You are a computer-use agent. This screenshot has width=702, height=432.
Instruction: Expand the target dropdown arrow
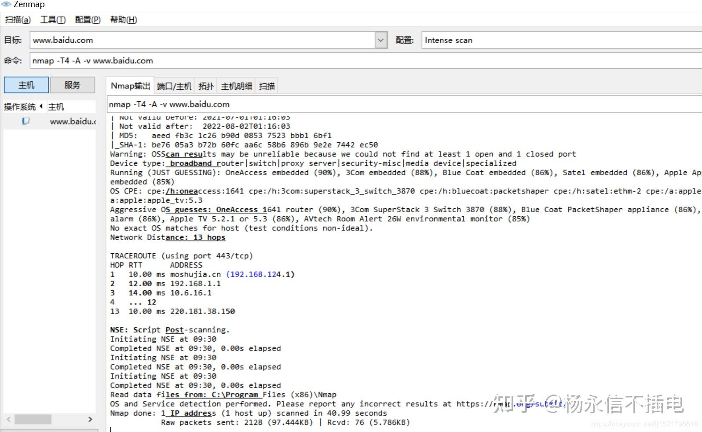tap(381, 40)
